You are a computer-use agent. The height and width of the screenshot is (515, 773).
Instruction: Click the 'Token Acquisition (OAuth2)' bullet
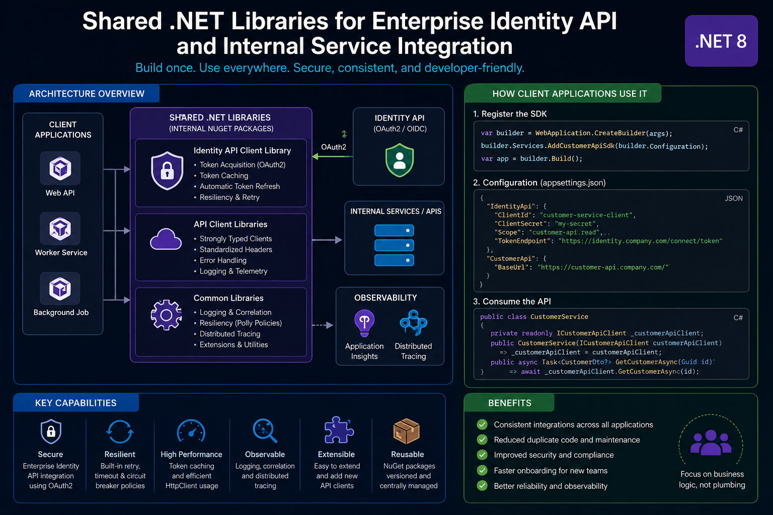pos(243,164)
